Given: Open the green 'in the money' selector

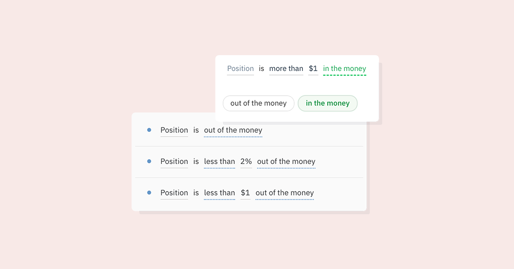Looking at the screenshot, I should click(344, 68).
